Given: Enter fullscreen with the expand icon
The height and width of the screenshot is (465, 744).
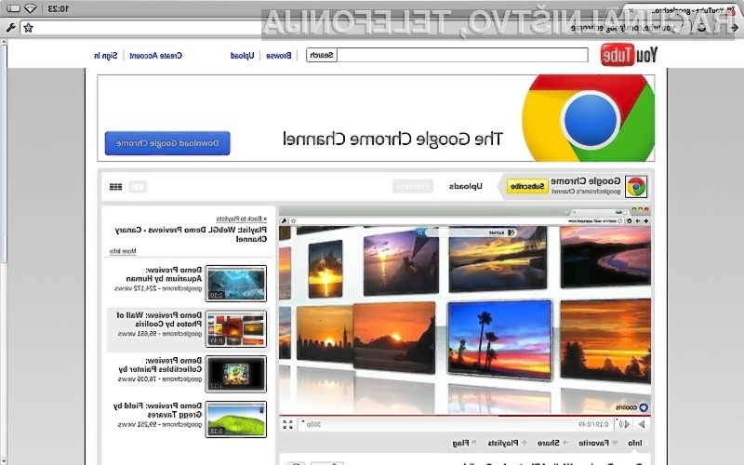Looking at the screenshot, I should click(287, 424).
